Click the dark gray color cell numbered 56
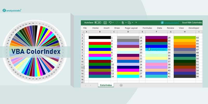Image resolution: width=208 pixels, height=104 pixels. click(x=185, y=76)
